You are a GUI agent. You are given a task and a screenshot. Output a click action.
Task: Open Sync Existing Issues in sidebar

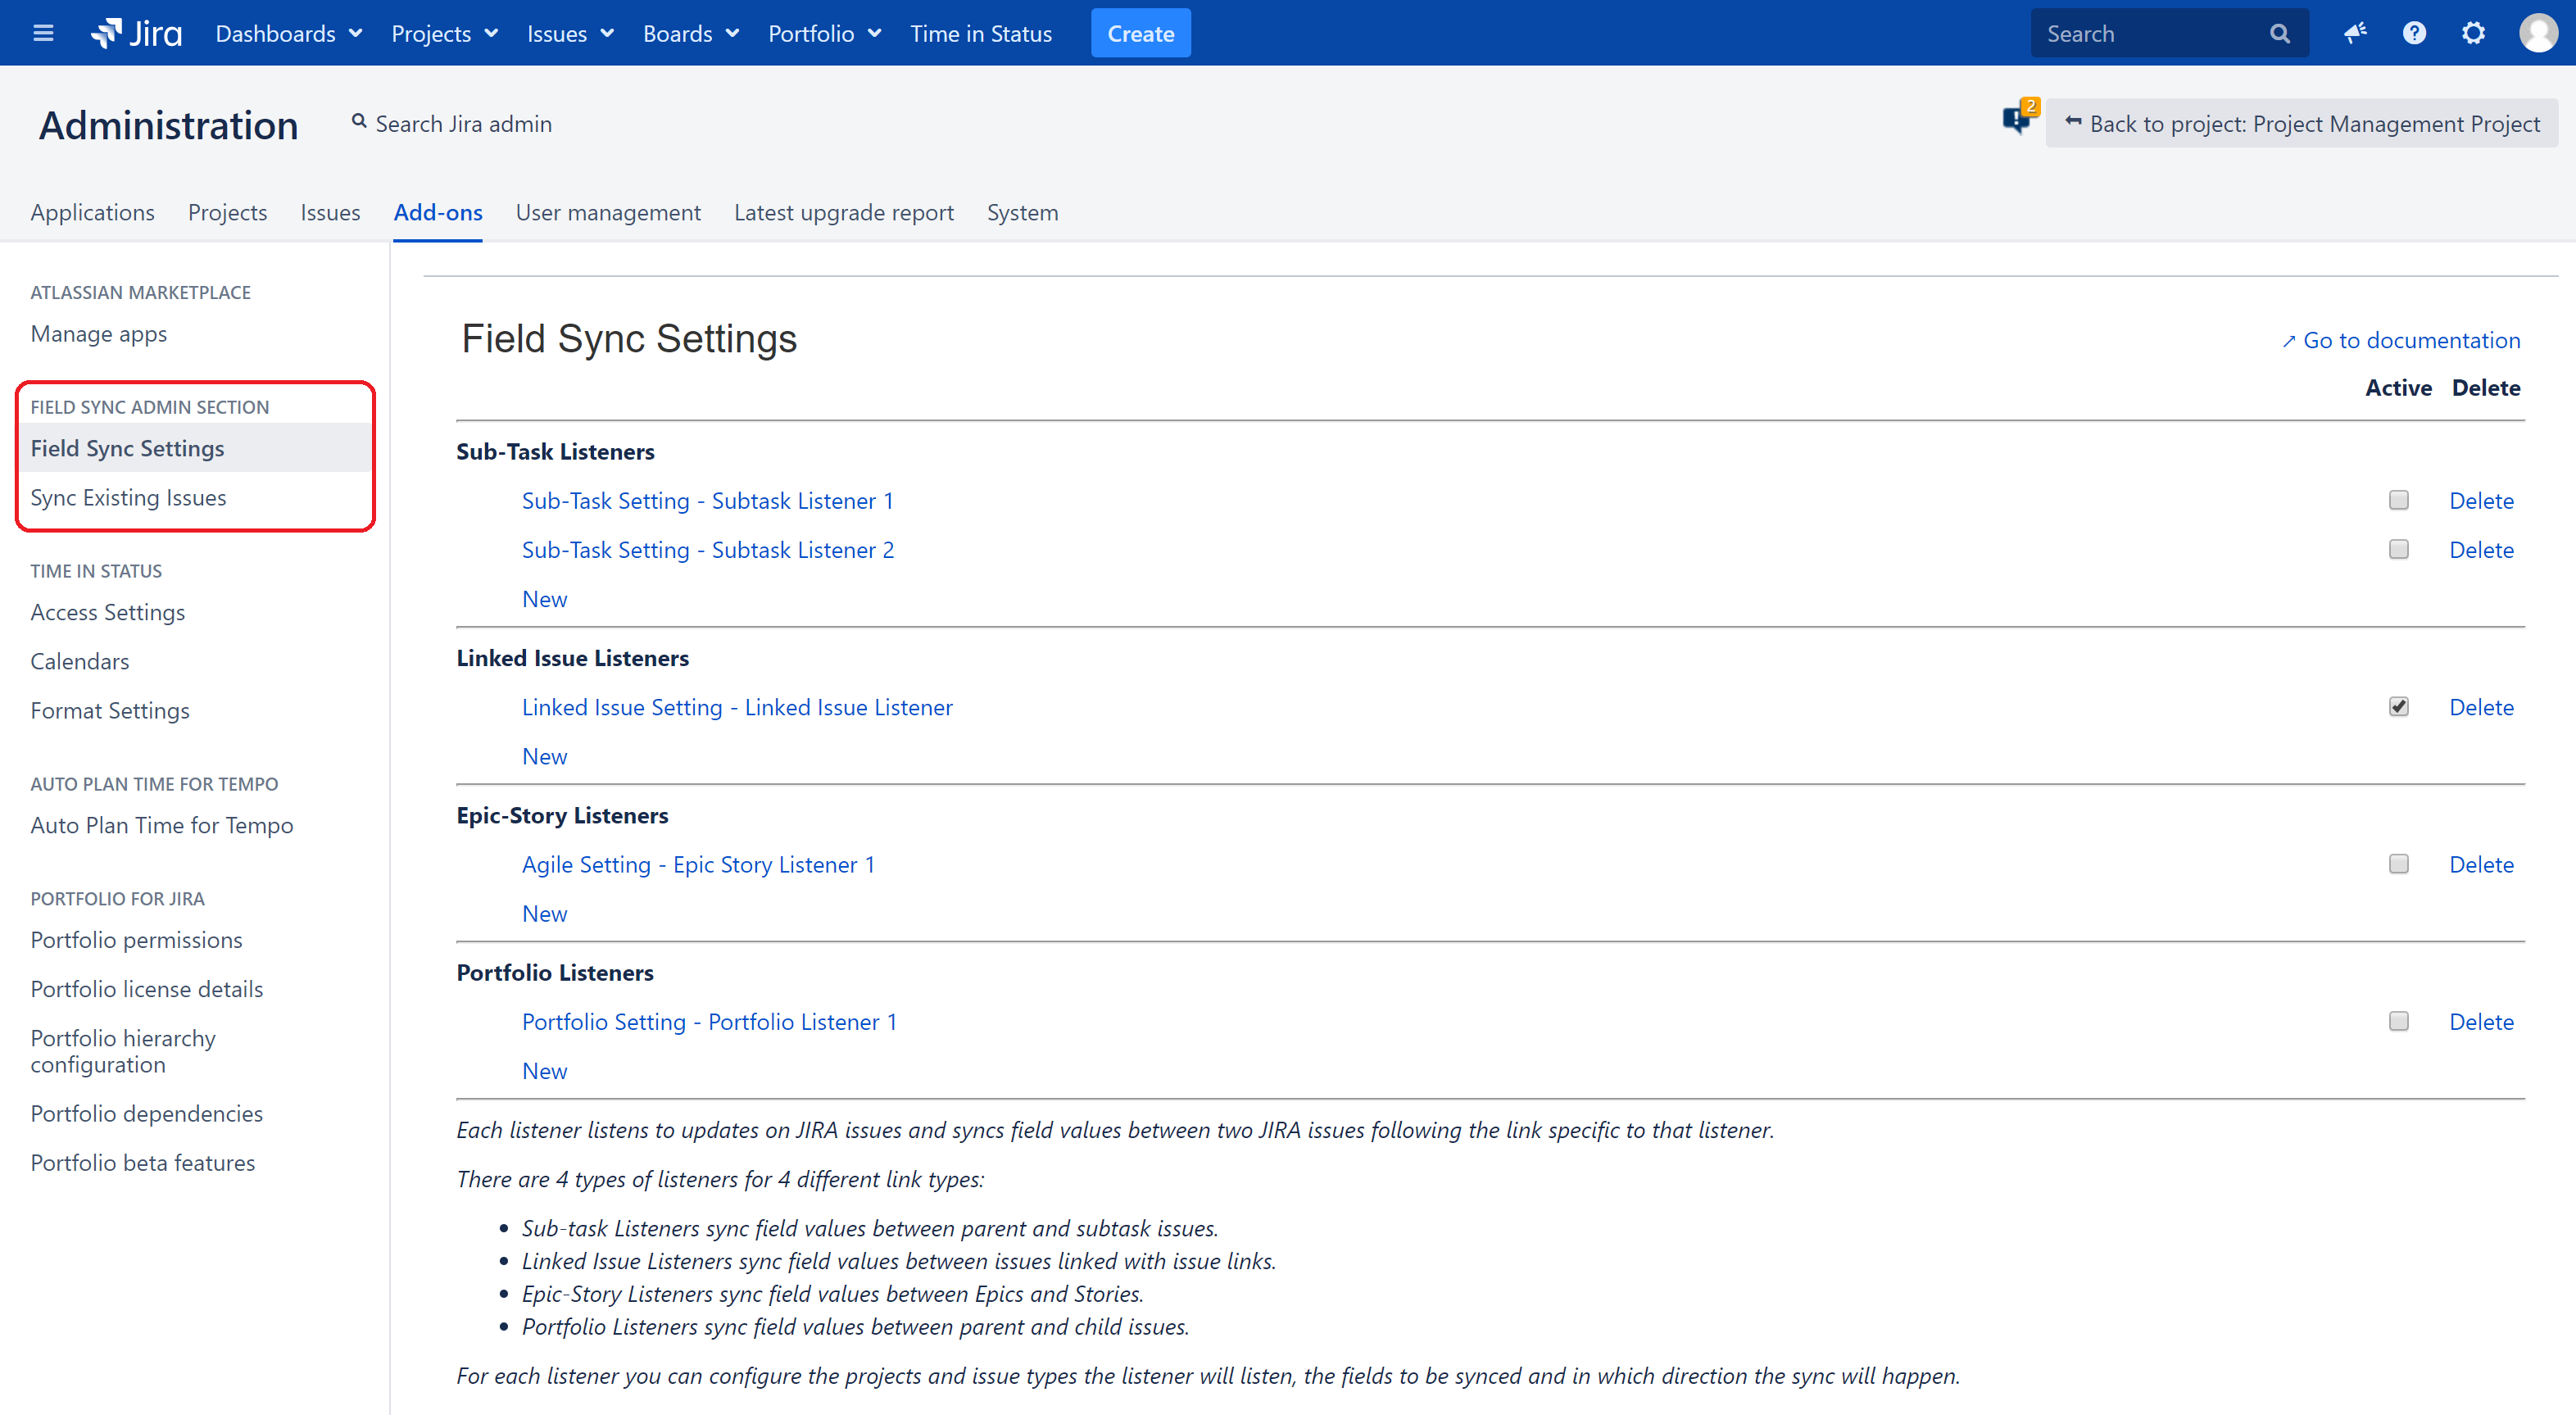[x=128, y=497]
